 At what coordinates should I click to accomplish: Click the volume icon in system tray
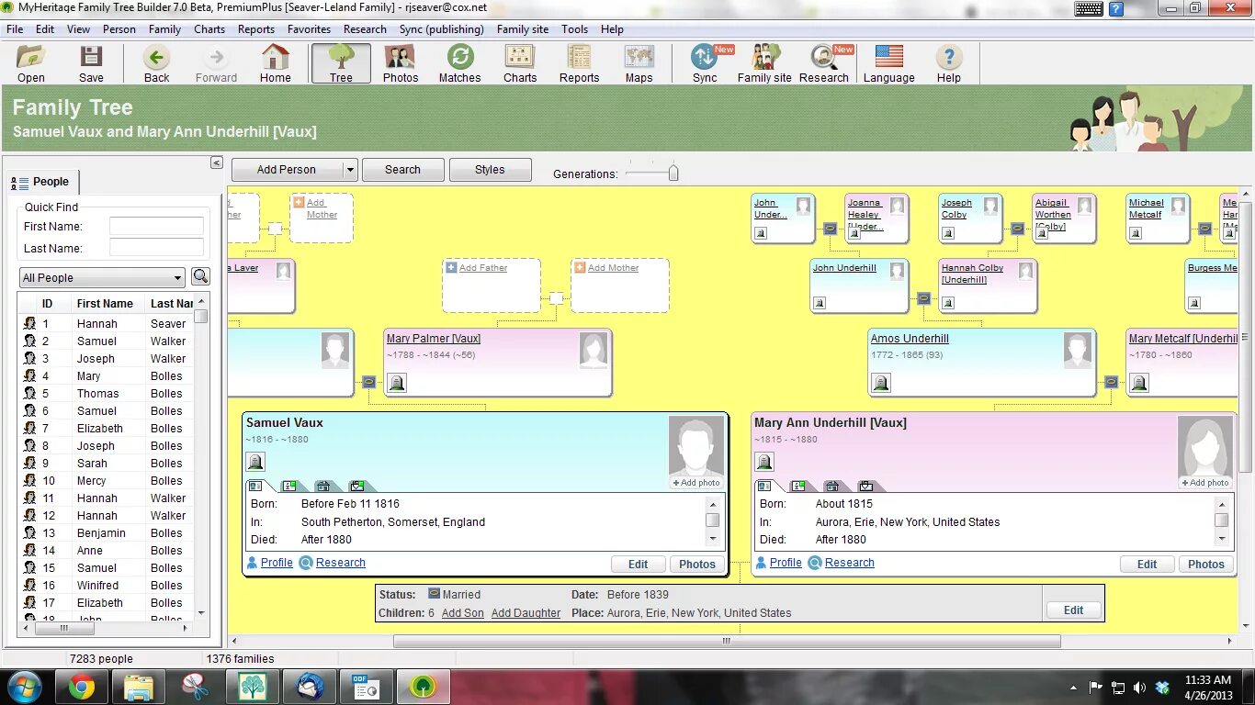pos(1139,688)
